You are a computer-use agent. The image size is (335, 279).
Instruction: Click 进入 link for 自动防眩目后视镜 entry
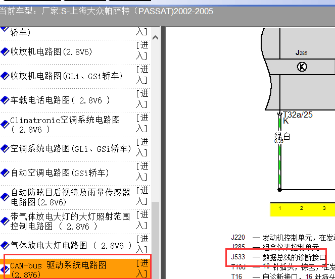click(x=142, y=196)
